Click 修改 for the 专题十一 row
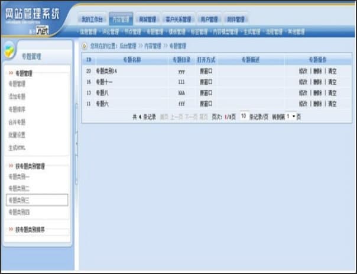Screen dimensions: 357x274 pos(303,82)
